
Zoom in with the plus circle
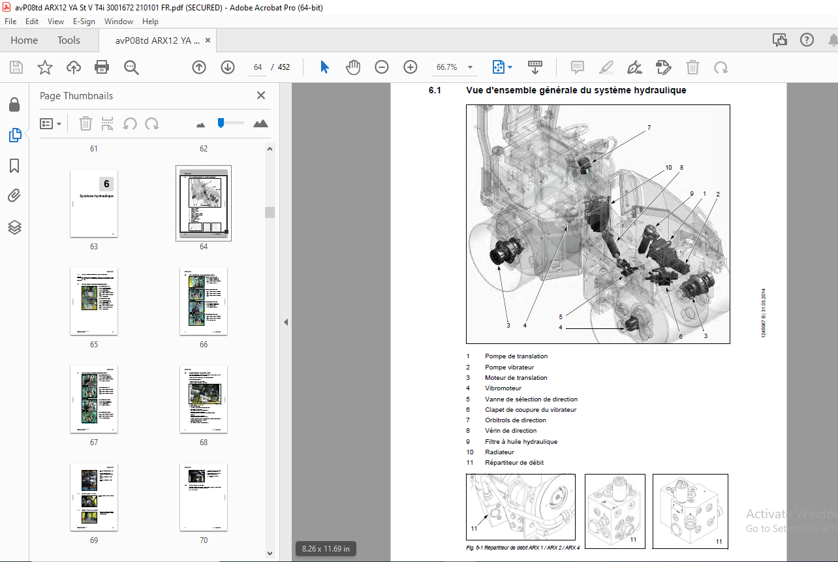tap(410, 67)
